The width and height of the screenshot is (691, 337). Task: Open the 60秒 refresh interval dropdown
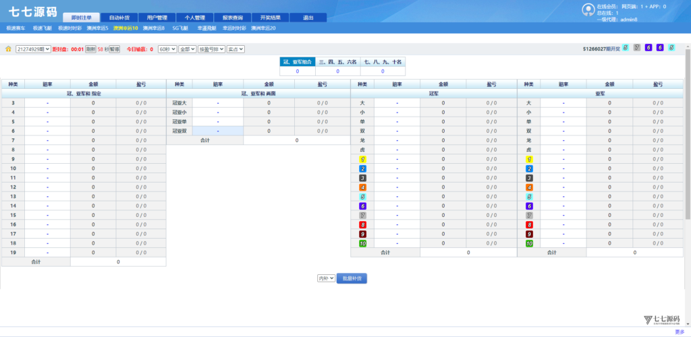(167, 49)
